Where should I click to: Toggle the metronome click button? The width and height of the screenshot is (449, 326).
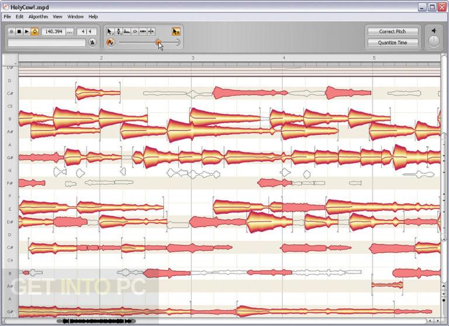click(x=92, y=43)
